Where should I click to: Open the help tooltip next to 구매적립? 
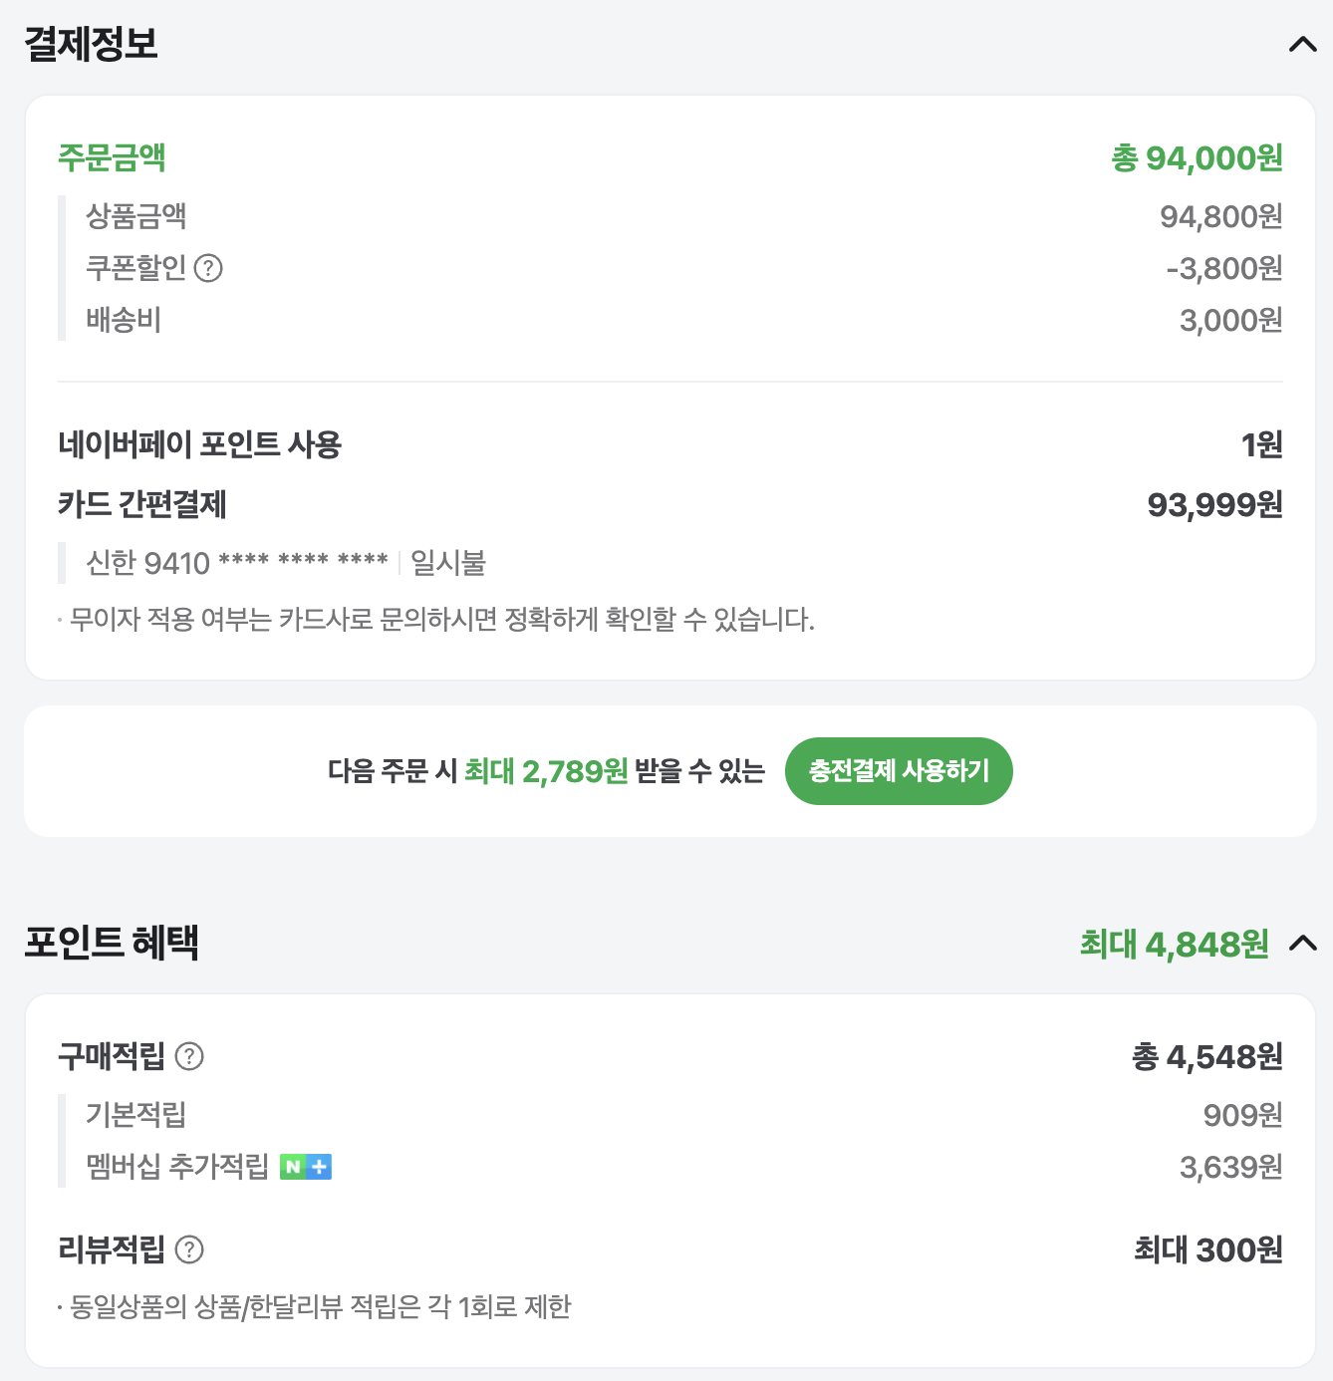pos(189,1056)
